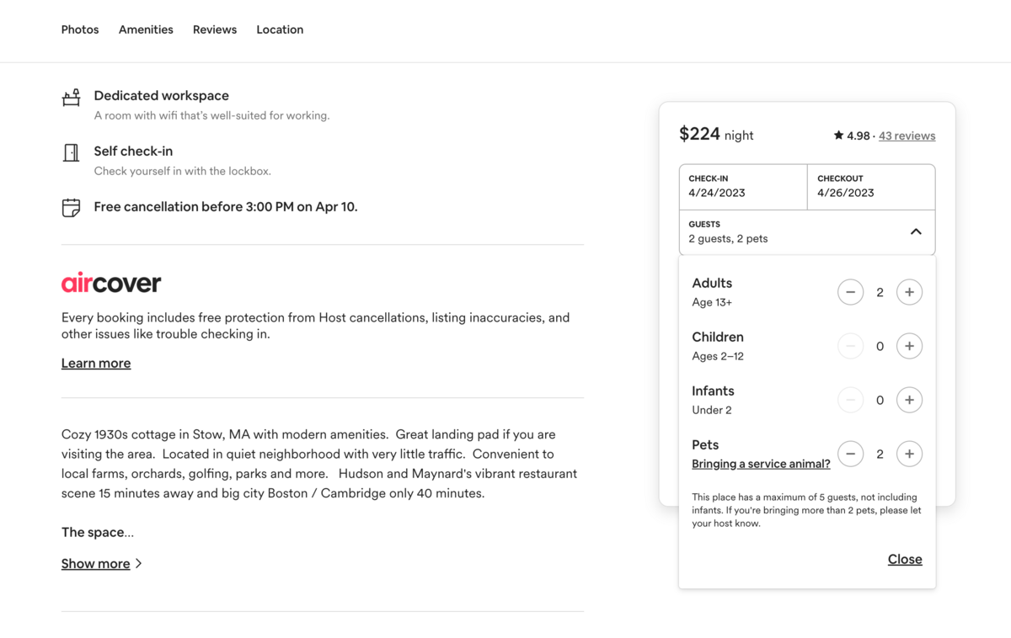Collapse the Guests dropdown chevron
This screenshot has width=1011, height=638.
click(x=916, y=231)
